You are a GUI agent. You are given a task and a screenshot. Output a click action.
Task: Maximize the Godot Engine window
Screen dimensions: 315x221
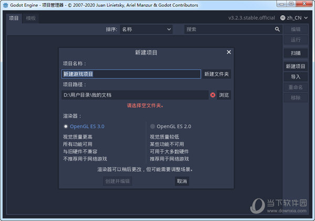tap(291, 4)
